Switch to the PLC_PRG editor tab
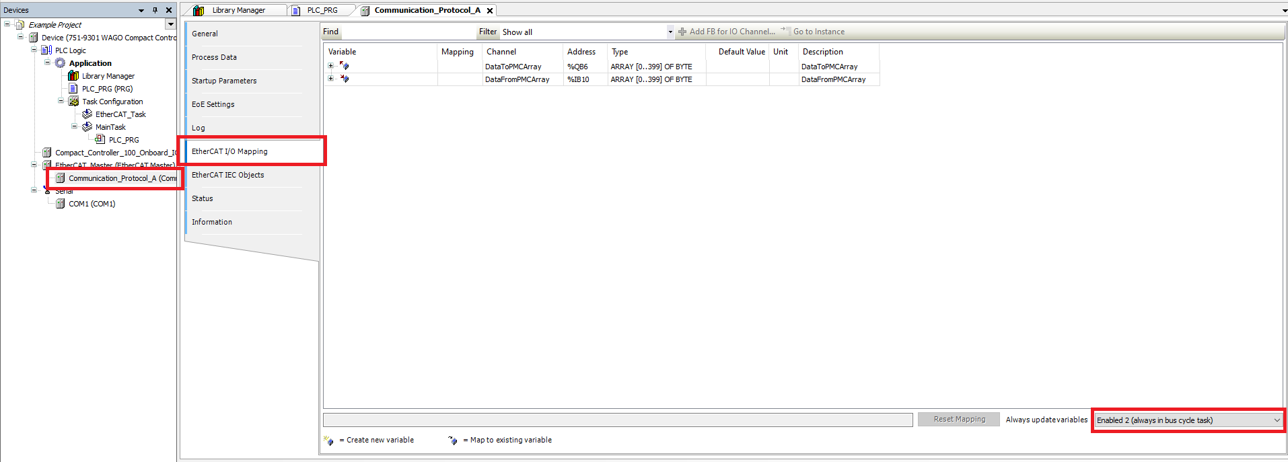The height and width of the screenshot is (462, 1288). pyautogui.click(x=322, y=10)
